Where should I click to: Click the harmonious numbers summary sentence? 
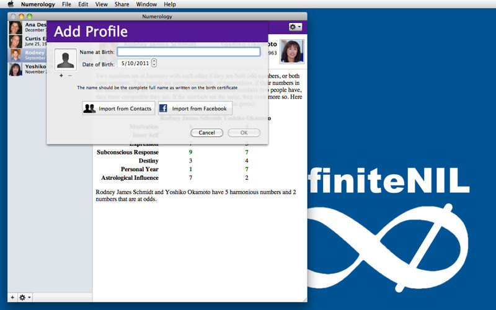pyautogui.click(x=196, y=195)
